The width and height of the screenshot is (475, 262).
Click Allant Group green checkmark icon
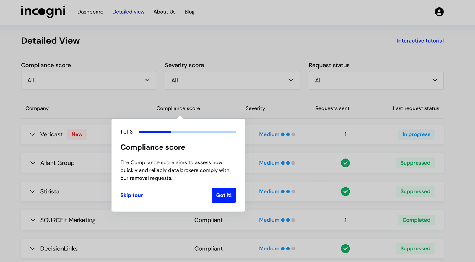tap(345, 163)
